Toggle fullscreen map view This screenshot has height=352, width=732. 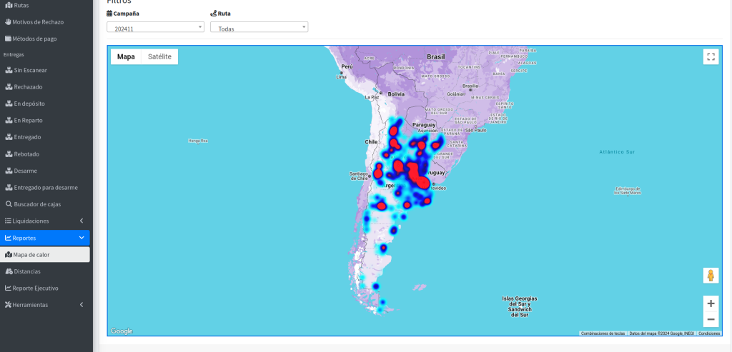pyautogui.click(x=711, y=57)
